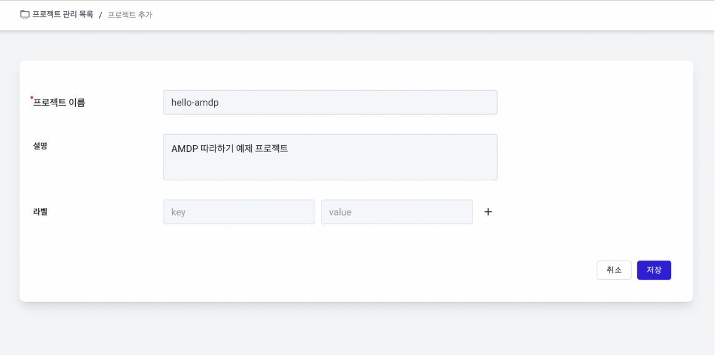Save the project with 저장 button

coord(654,270)
